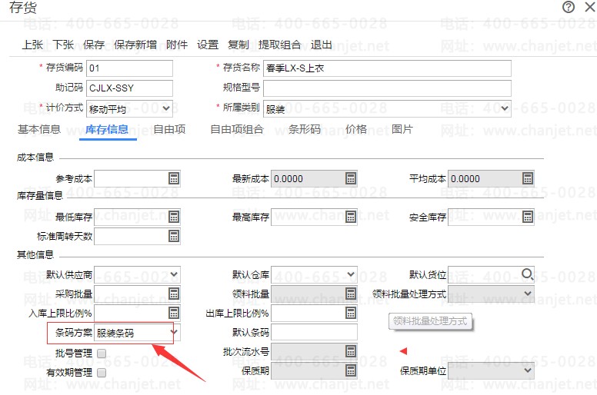Viewport: 597px width, 395px height.
Task: Open calculator for 出库上限比例% field
Action: click(351, 313)
